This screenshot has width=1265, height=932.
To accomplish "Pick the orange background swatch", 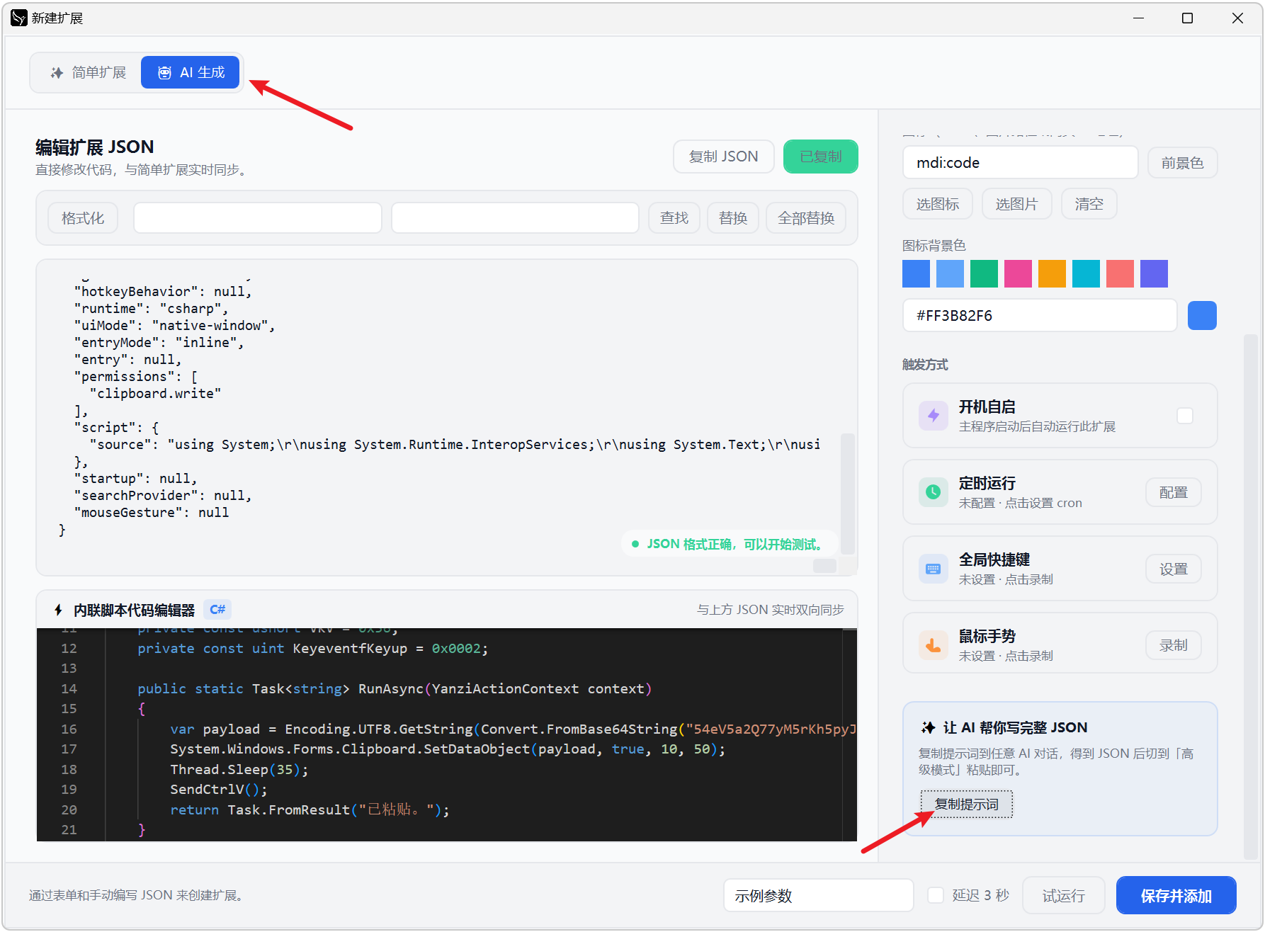I will (1052, 273).
